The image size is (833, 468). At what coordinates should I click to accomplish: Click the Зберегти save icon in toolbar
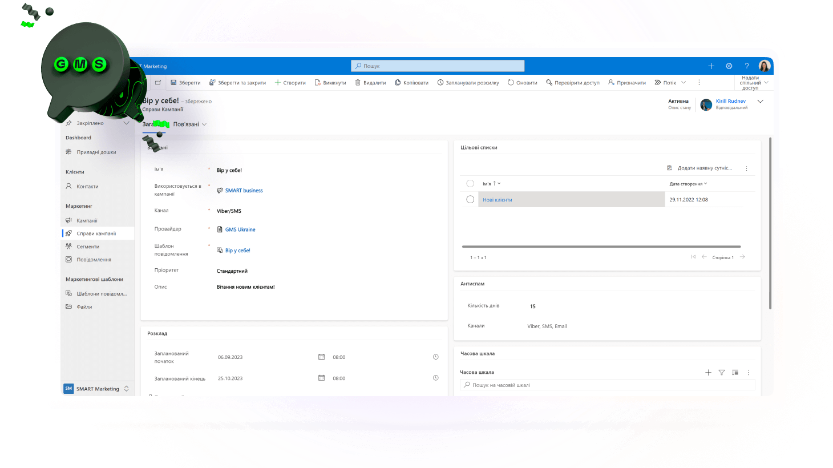[x=174, y=83]
